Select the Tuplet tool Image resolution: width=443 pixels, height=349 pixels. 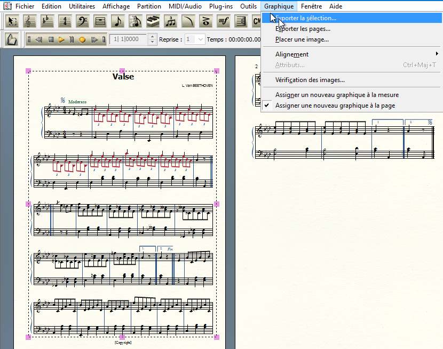point(171,22)
